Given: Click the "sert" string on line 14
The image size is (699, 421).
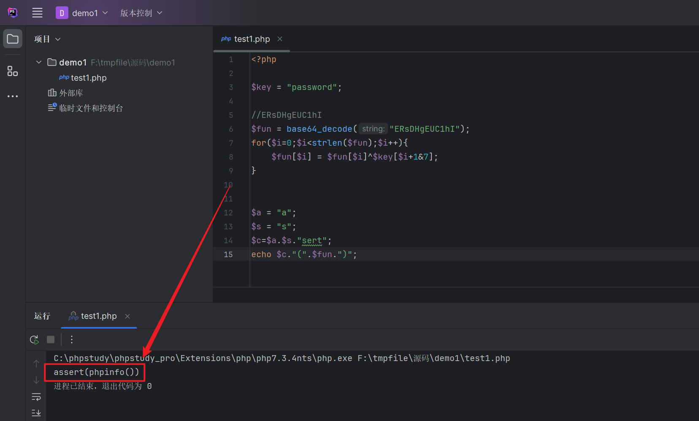Looking at the screenshot, I should point(312,241).
